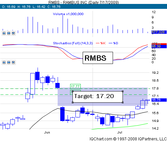Click the 'Jul' date axis label

click(x=120, y=132)
